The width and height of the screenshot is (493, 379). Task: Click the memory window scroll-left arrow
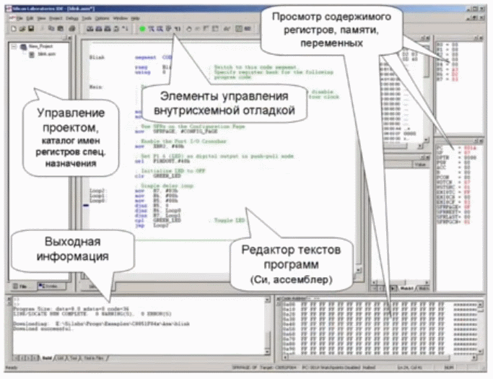tap(285, 358)
